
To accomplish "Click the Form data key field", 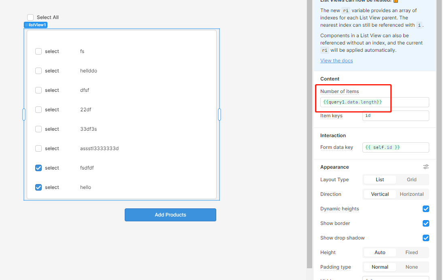I will [395, 147].
